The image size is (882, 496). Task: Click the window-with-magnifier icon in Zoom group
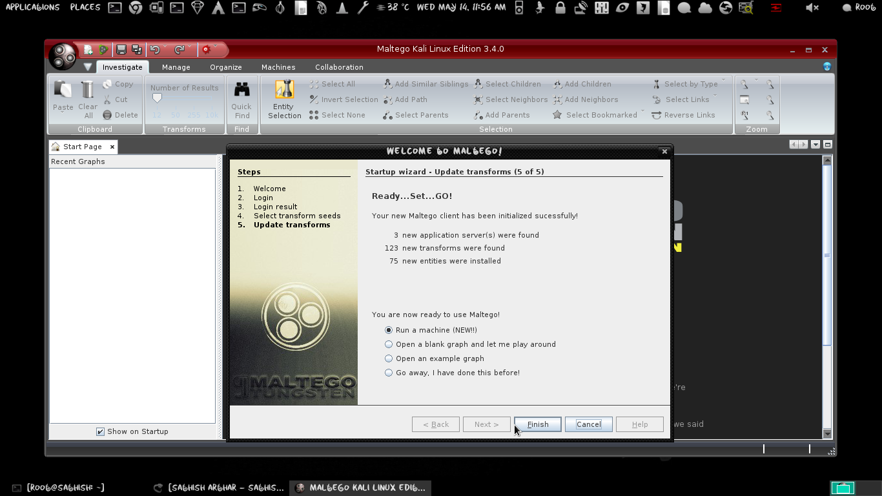(x=744, y=99)
